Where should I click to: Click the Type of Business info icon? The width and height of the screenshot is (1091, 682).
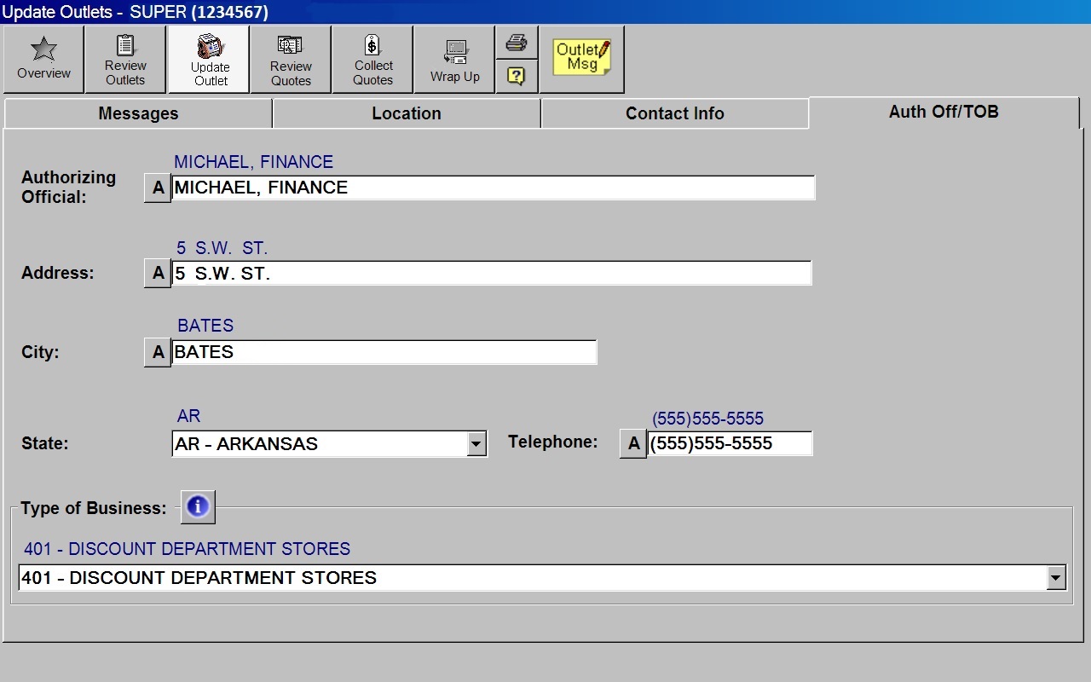(x=198, y=507)
